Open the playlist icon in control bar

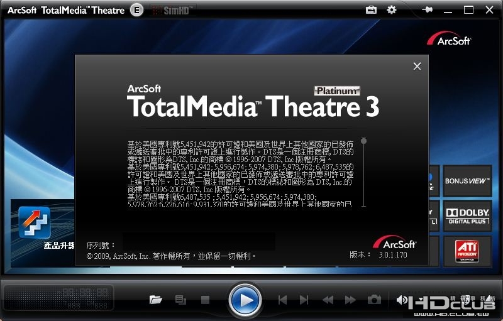(180, 300)
